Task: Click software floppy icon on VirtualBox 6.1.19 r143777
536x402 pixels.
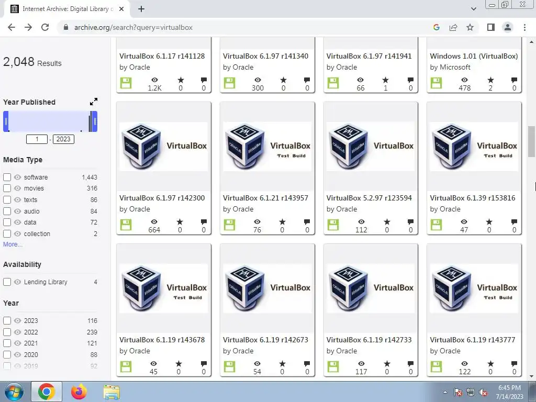Action: click(x=436, y=367)
